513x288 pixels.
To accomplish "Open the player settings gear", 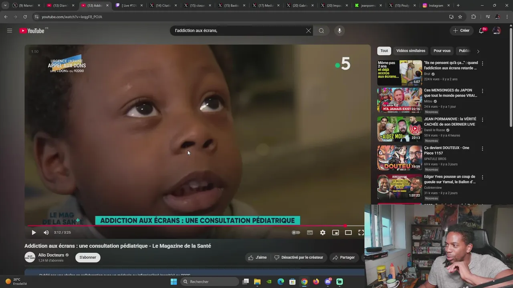I will coord(323,232).
